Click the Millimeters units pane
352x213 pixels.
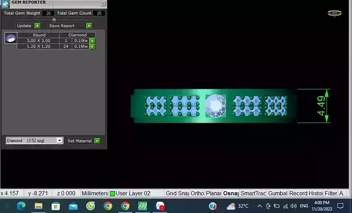[x=95, y=193]
